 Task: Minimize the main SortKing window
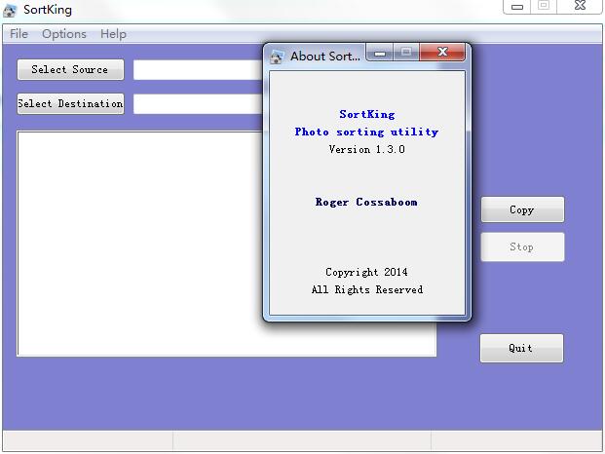tap(517, 7)
